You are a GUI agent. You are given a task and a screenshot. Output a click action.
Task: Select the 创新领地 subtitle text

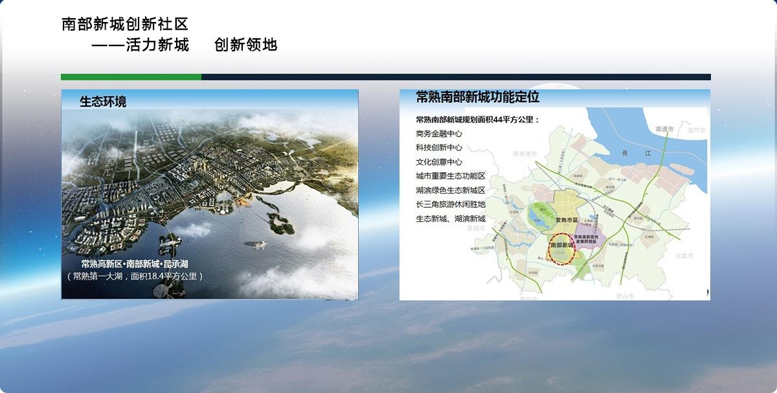pyautogui.click(x=245, y=45)
